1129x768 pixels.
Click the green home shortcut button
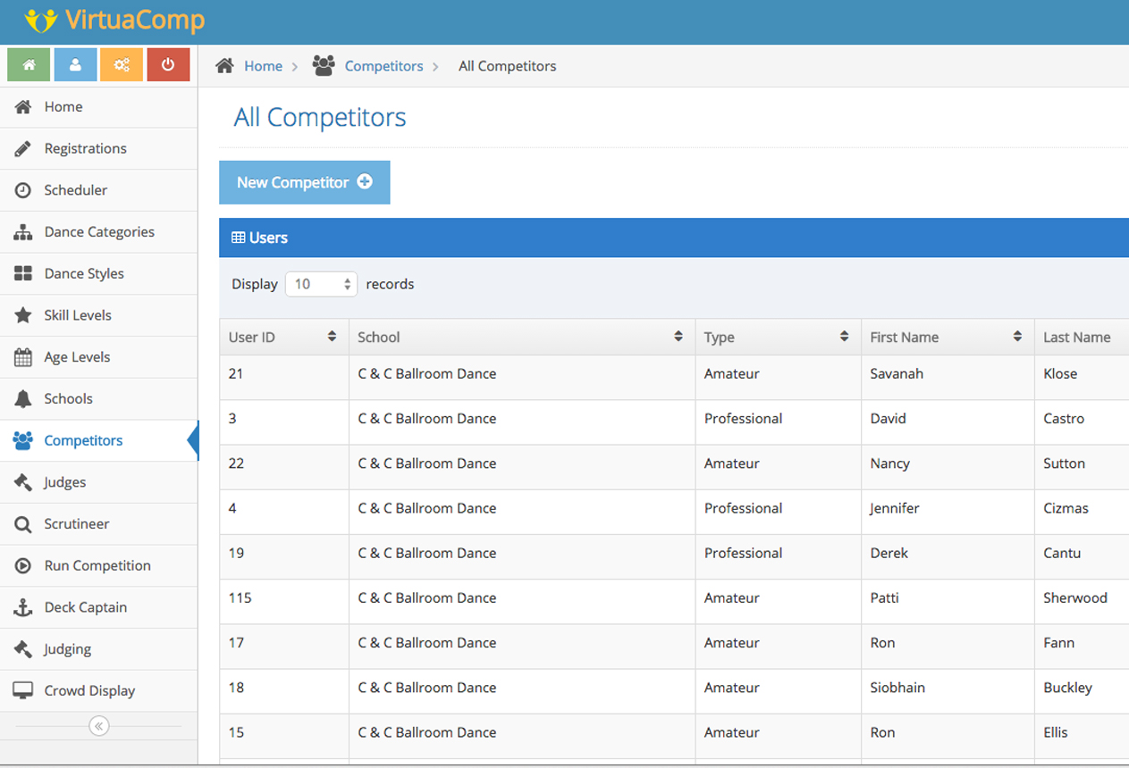click(x=29, y=65)
